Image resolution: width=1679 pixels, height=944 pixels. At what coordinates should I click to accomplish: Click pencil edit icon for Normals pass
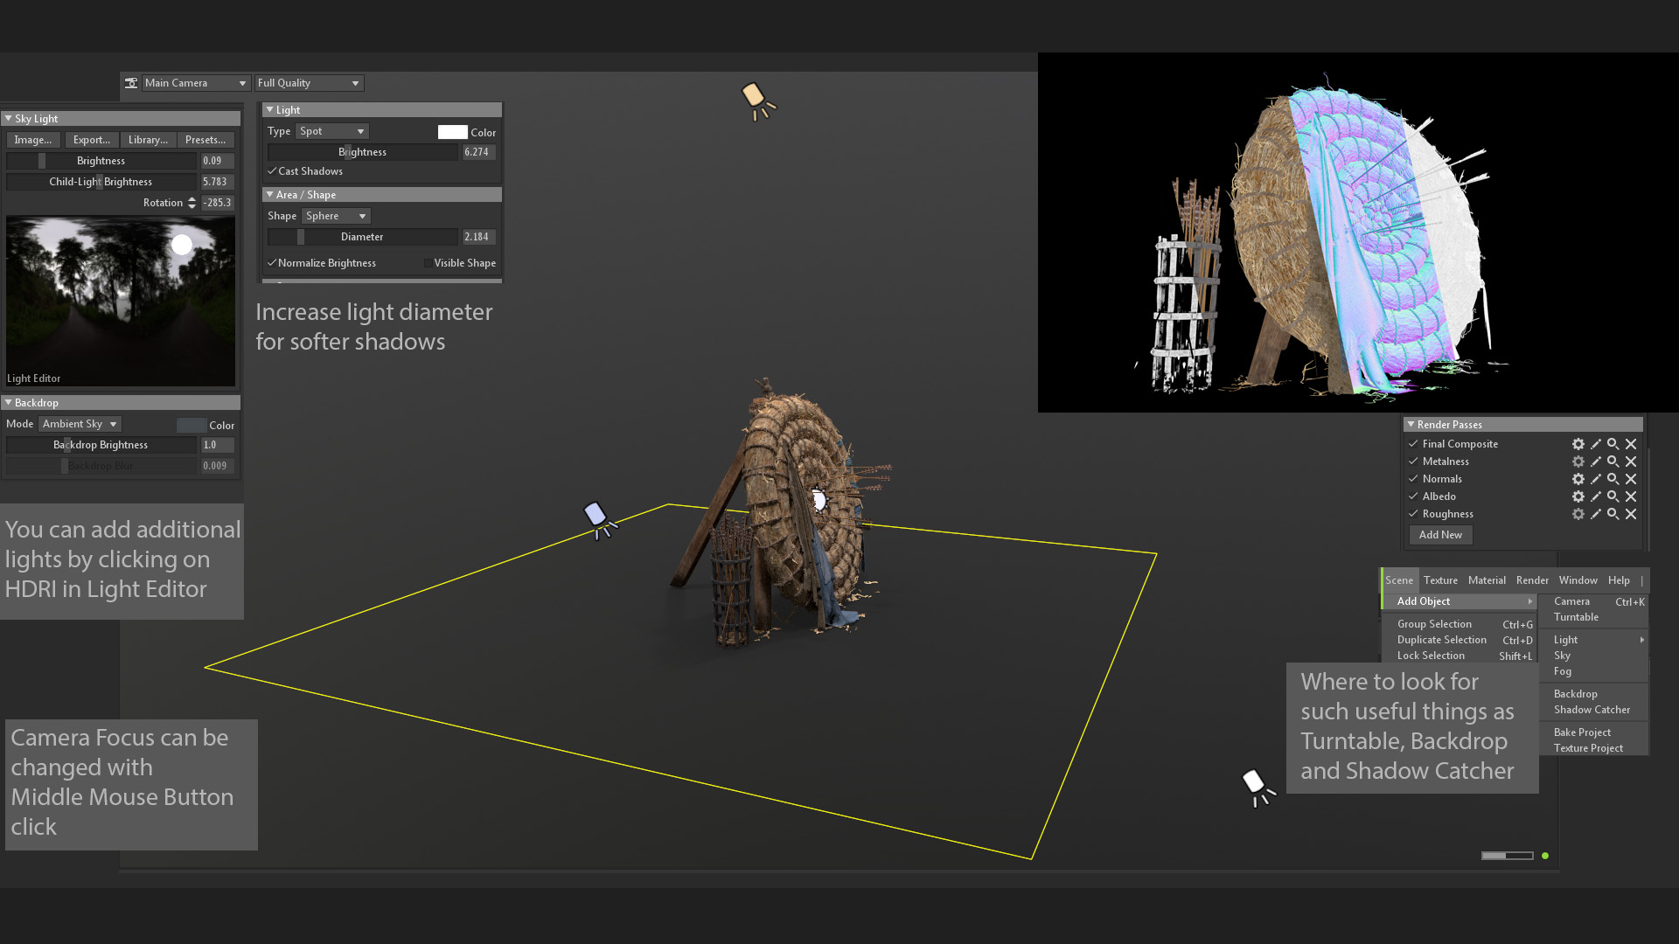coord(1595,479)
